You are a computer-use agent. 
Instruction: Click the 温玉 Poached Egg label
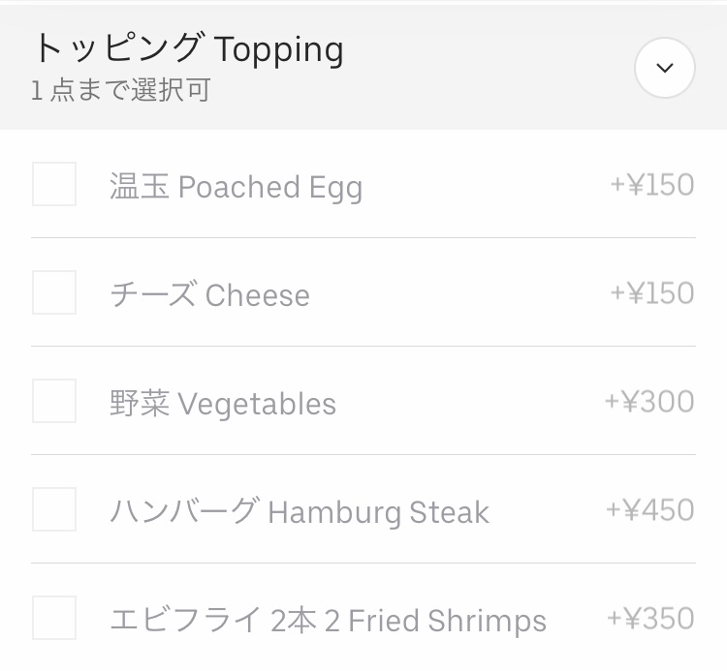point(236,186)
